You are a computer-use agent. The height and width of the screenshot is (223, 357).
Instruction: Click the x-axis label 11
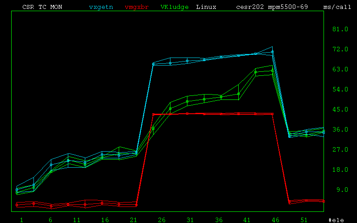pos(77,220)
